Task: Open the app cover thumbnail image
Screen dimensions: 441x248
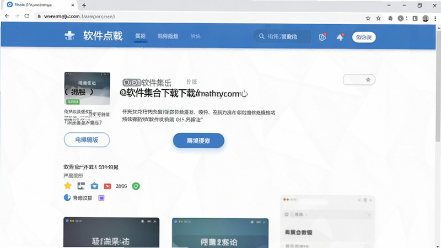Action: pyautogui.click(x=87, y=89)
